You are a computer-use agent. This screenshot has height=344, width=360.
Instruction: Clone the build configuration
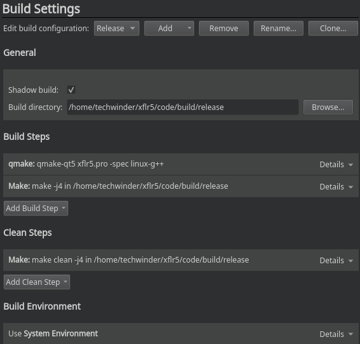coord(333,29)
